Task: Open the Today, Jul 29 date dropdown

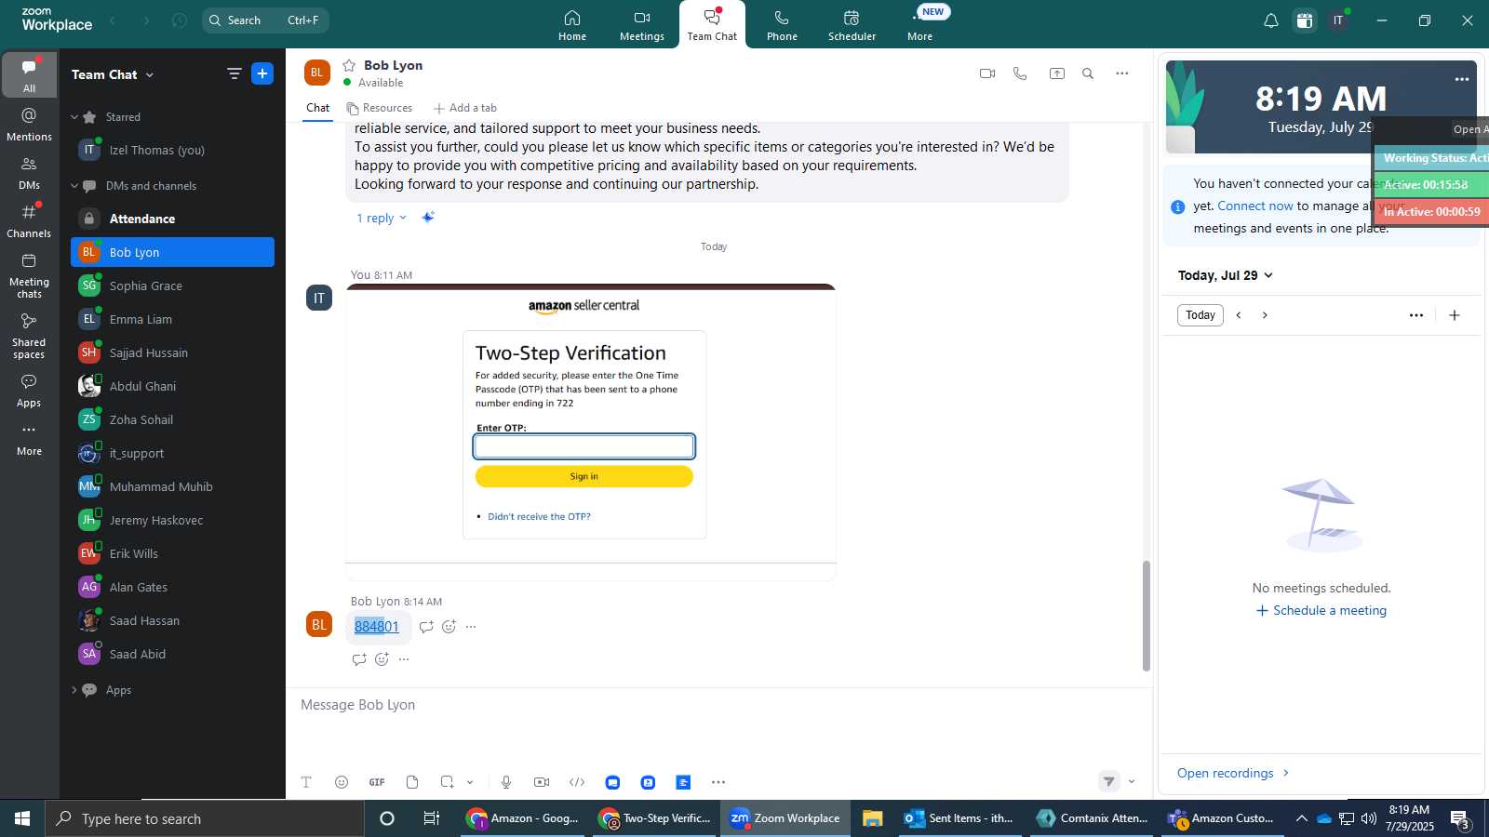Action: click(x=1226, y=275)
